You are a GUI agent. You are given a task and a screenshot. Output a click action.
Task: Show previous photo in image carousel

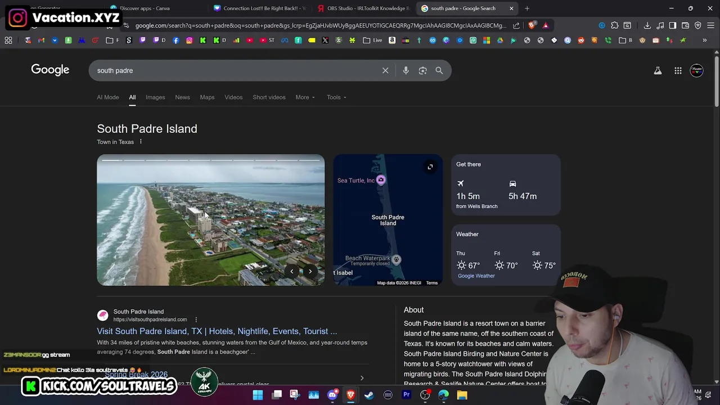click(291, 271)
